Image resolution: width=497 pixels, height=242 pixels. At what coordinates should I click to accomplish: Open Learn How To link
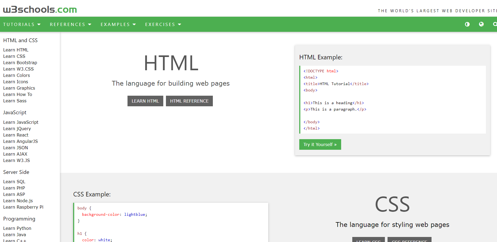(17, 94)
